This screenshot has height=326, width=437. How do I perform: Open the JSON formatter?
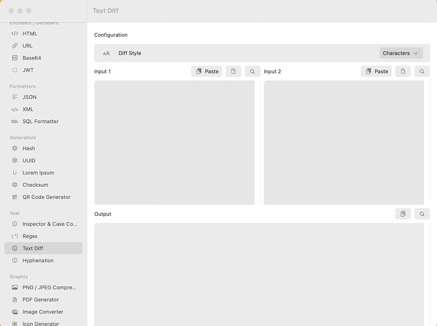click(x=43, y=97)
